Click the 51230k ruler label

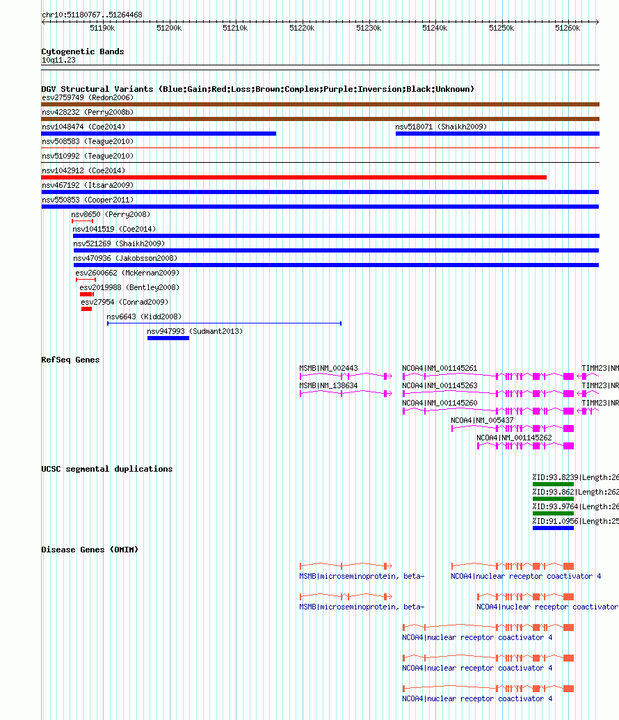pyautogui.click(x=369, y=28)
